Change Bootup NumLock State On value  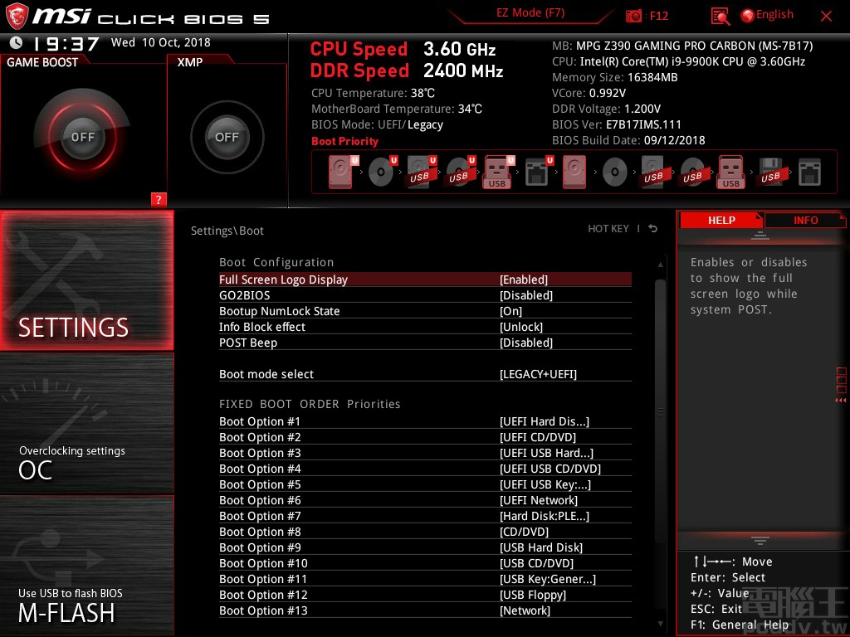tap(510, 311)
